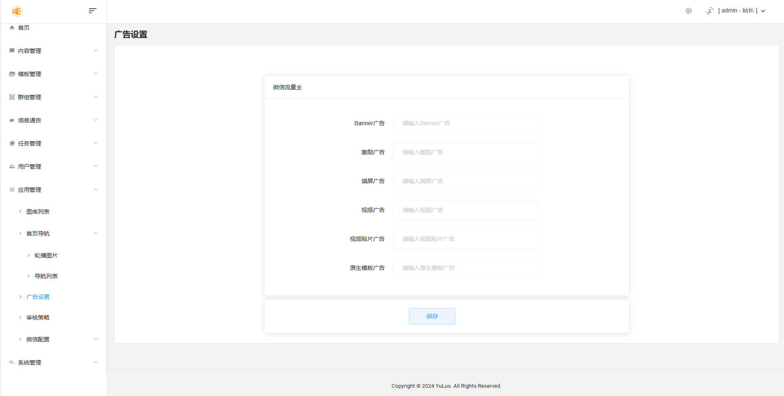Viewport: 784px width, 396px height.
Task: Go to 审核策略 page
Action: [38, 317]
